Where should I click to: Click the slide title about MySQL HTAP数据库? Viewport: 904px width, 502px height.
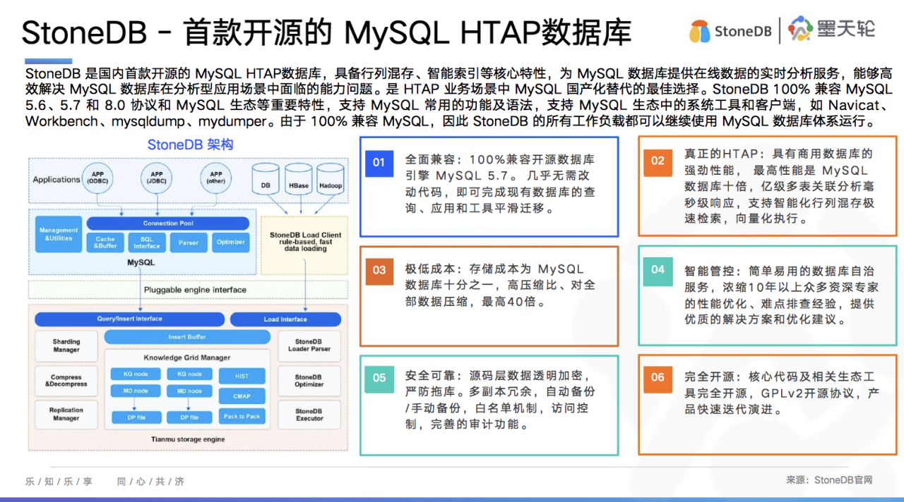pos(326,33)
